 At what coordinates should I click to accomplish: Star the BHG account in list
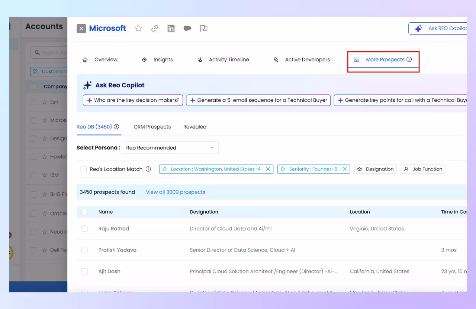click(x=44, y=194)
